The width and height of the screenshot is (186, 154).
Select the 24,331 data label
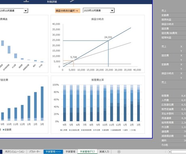point(108,37)
